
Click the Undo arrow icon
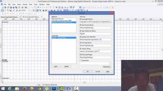38,7
